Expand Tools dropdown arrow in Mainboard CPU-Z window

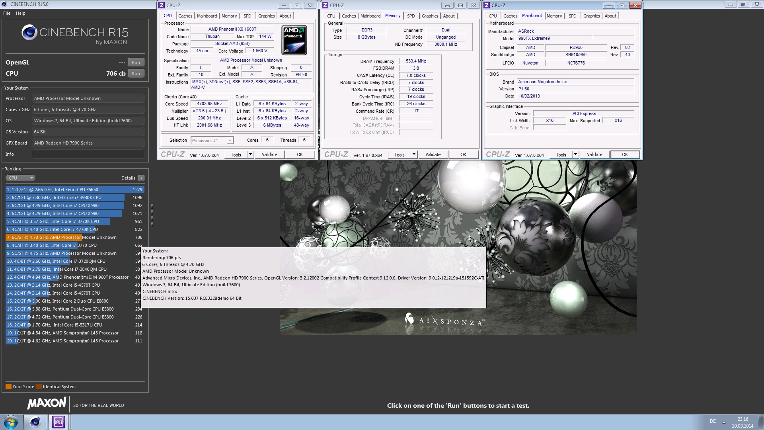[575, 154]
